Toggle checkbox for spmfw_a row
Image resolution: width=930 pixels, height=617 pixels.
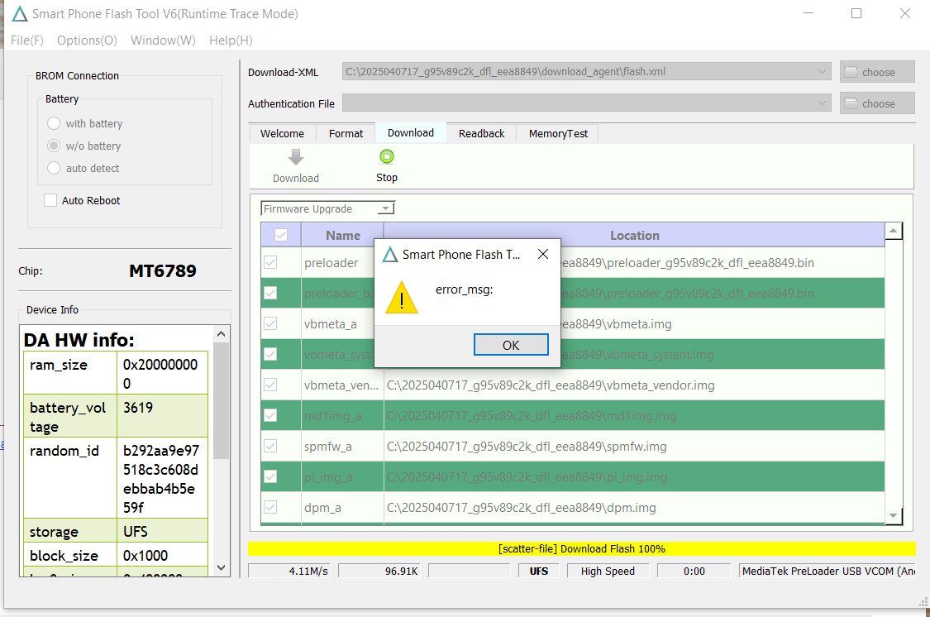[270, 446]
